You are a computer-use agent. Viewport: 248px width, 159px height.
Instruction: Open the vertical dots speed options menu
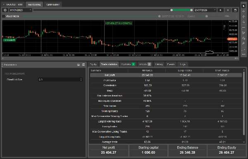pyautogui.click(x=237, y=16)
